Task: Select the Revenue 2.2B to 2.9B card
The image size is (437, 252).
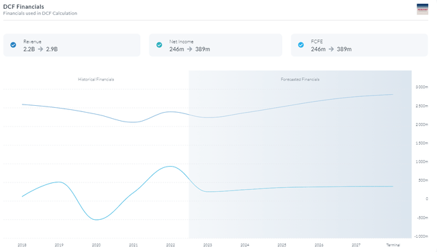Action: [72, 45]
